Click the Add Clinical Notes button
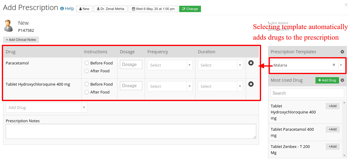Viewport: 349px width, 164px height. pyautogui.click(x=21, y=40)
